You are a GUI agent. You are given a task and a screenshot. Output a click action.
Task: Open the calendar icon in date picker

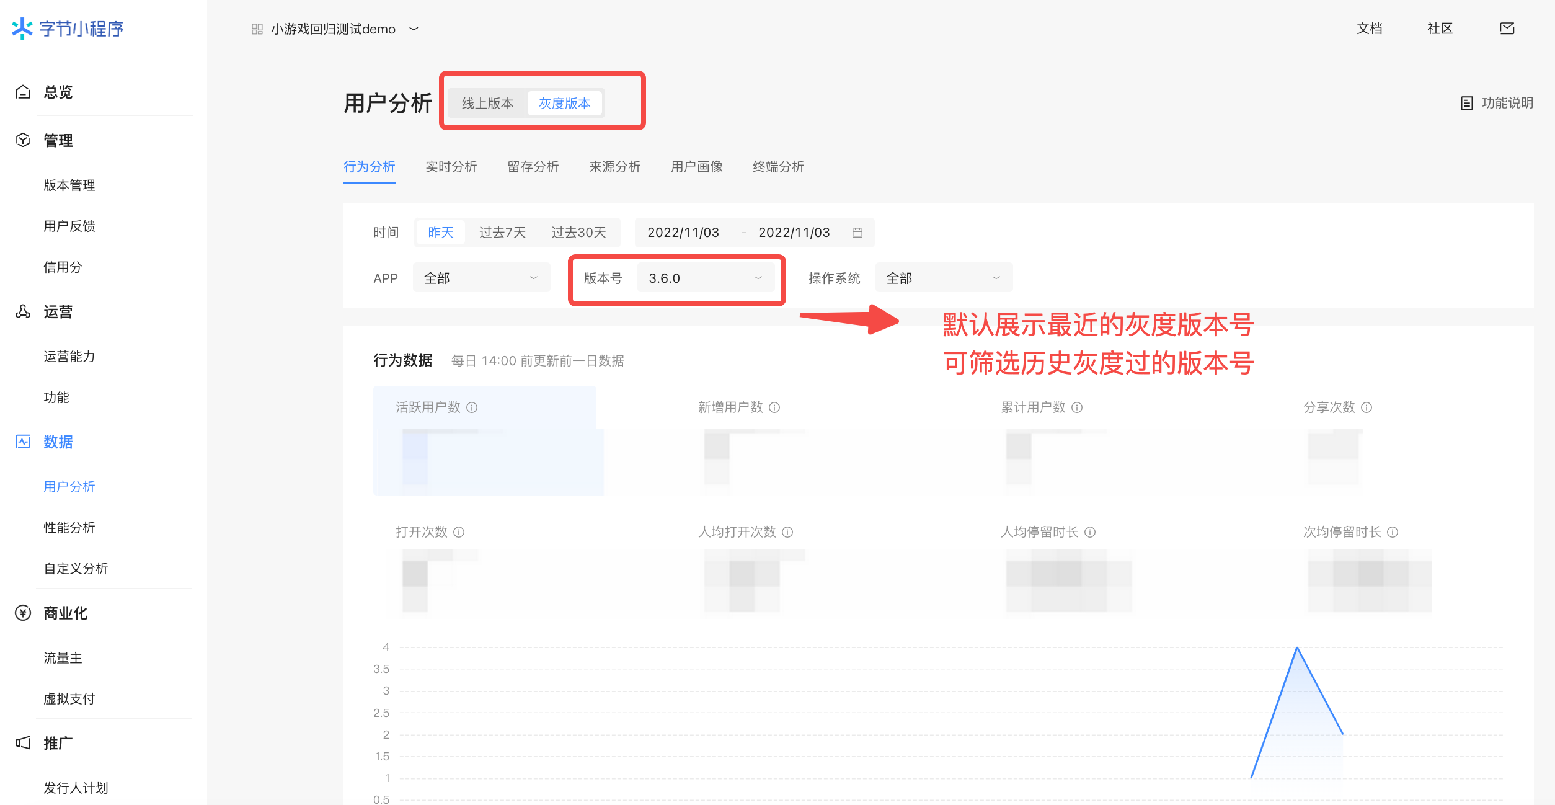pyautogui.click(x=857, y=233)
